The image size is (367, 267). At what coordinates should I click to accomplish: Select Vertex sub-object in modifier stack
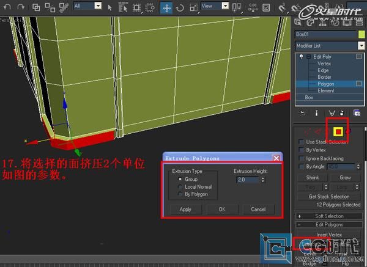click(324, 64)
